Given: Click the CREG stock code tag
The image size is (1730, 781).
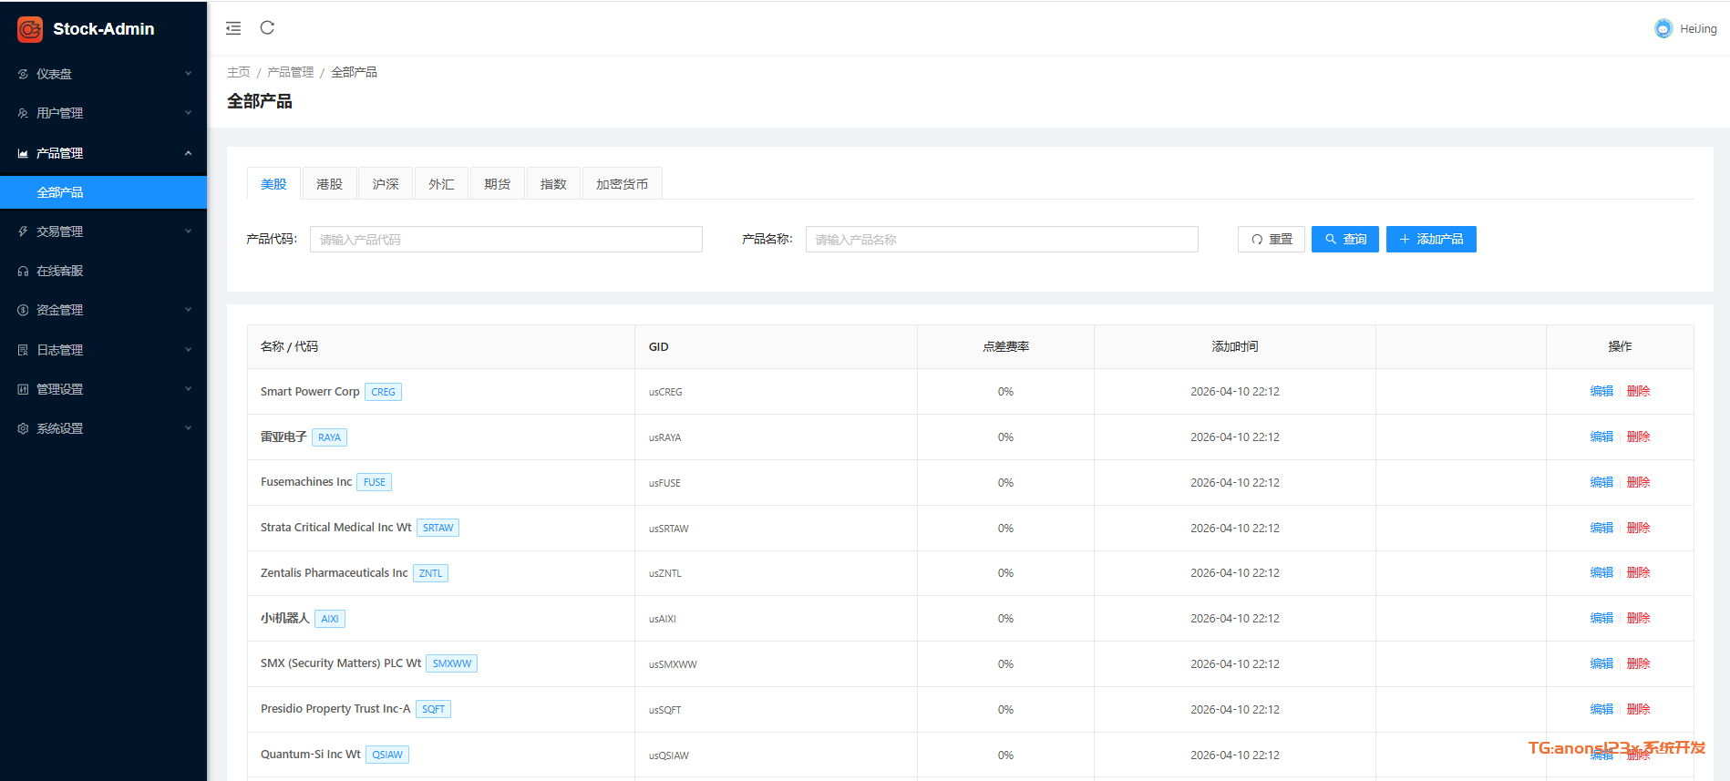Looking at the screenshot, I should click(383, 392).
